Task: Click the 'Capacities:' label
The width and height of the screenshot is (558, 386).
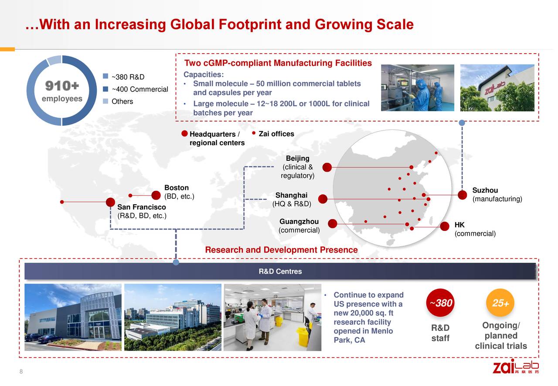Action: pos(204,74)
